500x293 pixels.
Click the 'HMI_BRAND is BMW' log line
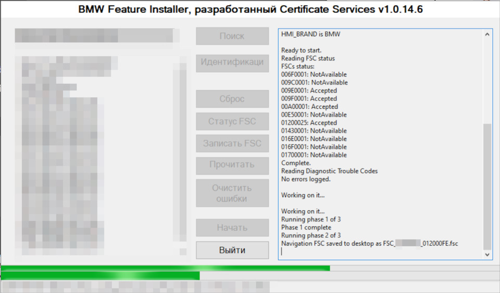310,34
